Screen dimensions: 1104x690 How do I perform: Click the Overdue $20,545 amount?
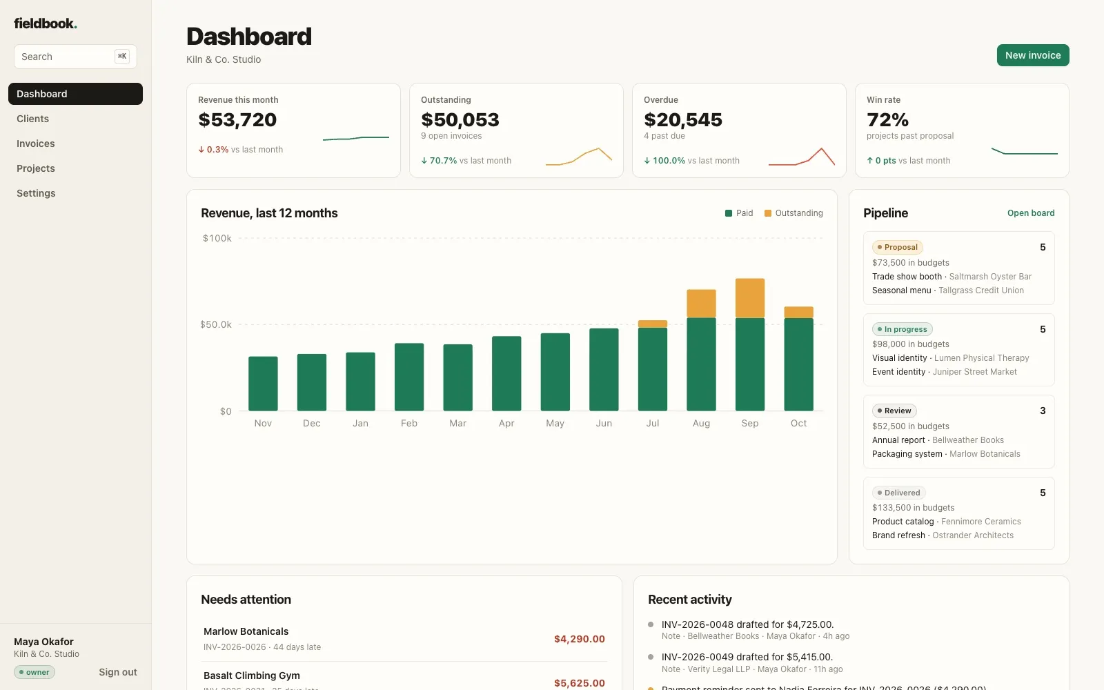tap(683, 120)
